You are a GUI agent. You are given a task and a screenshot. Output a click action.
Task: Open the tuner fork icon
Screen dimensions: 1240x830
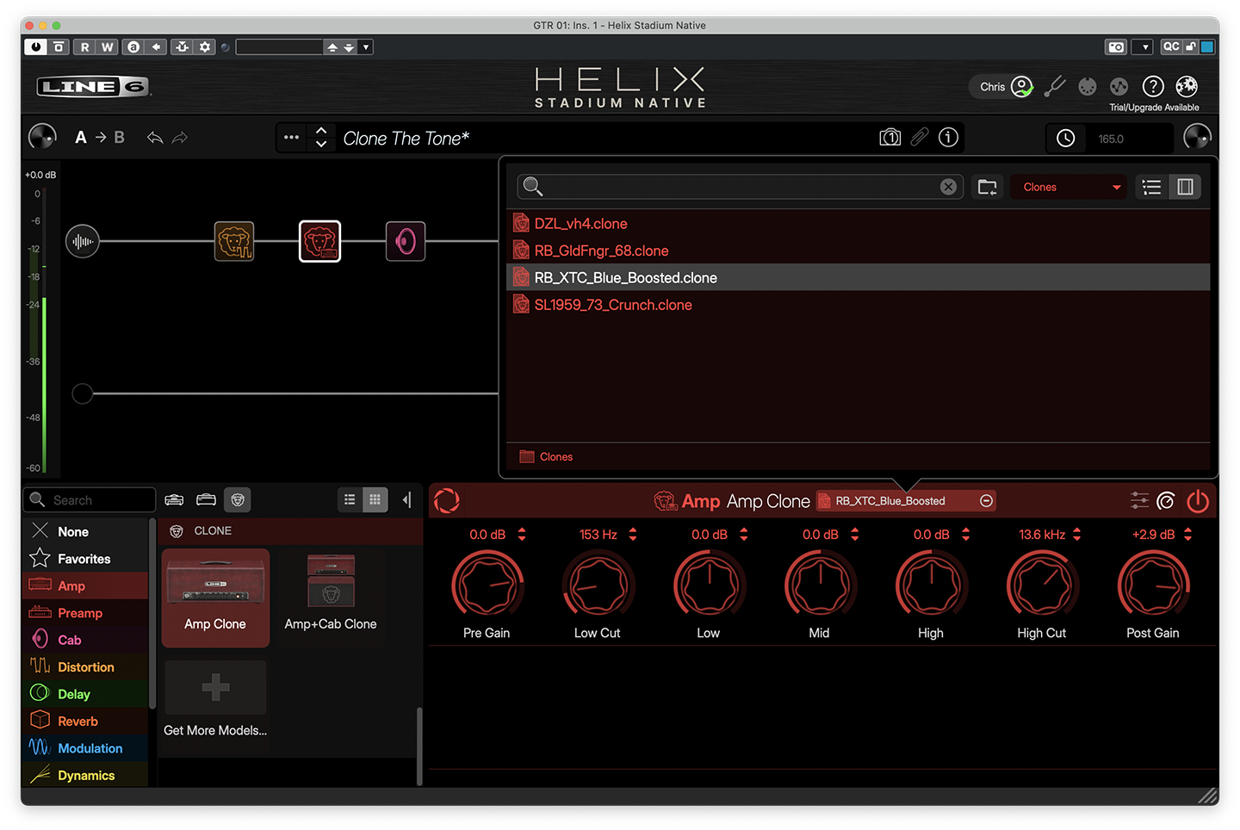(x=1055, y=86)
